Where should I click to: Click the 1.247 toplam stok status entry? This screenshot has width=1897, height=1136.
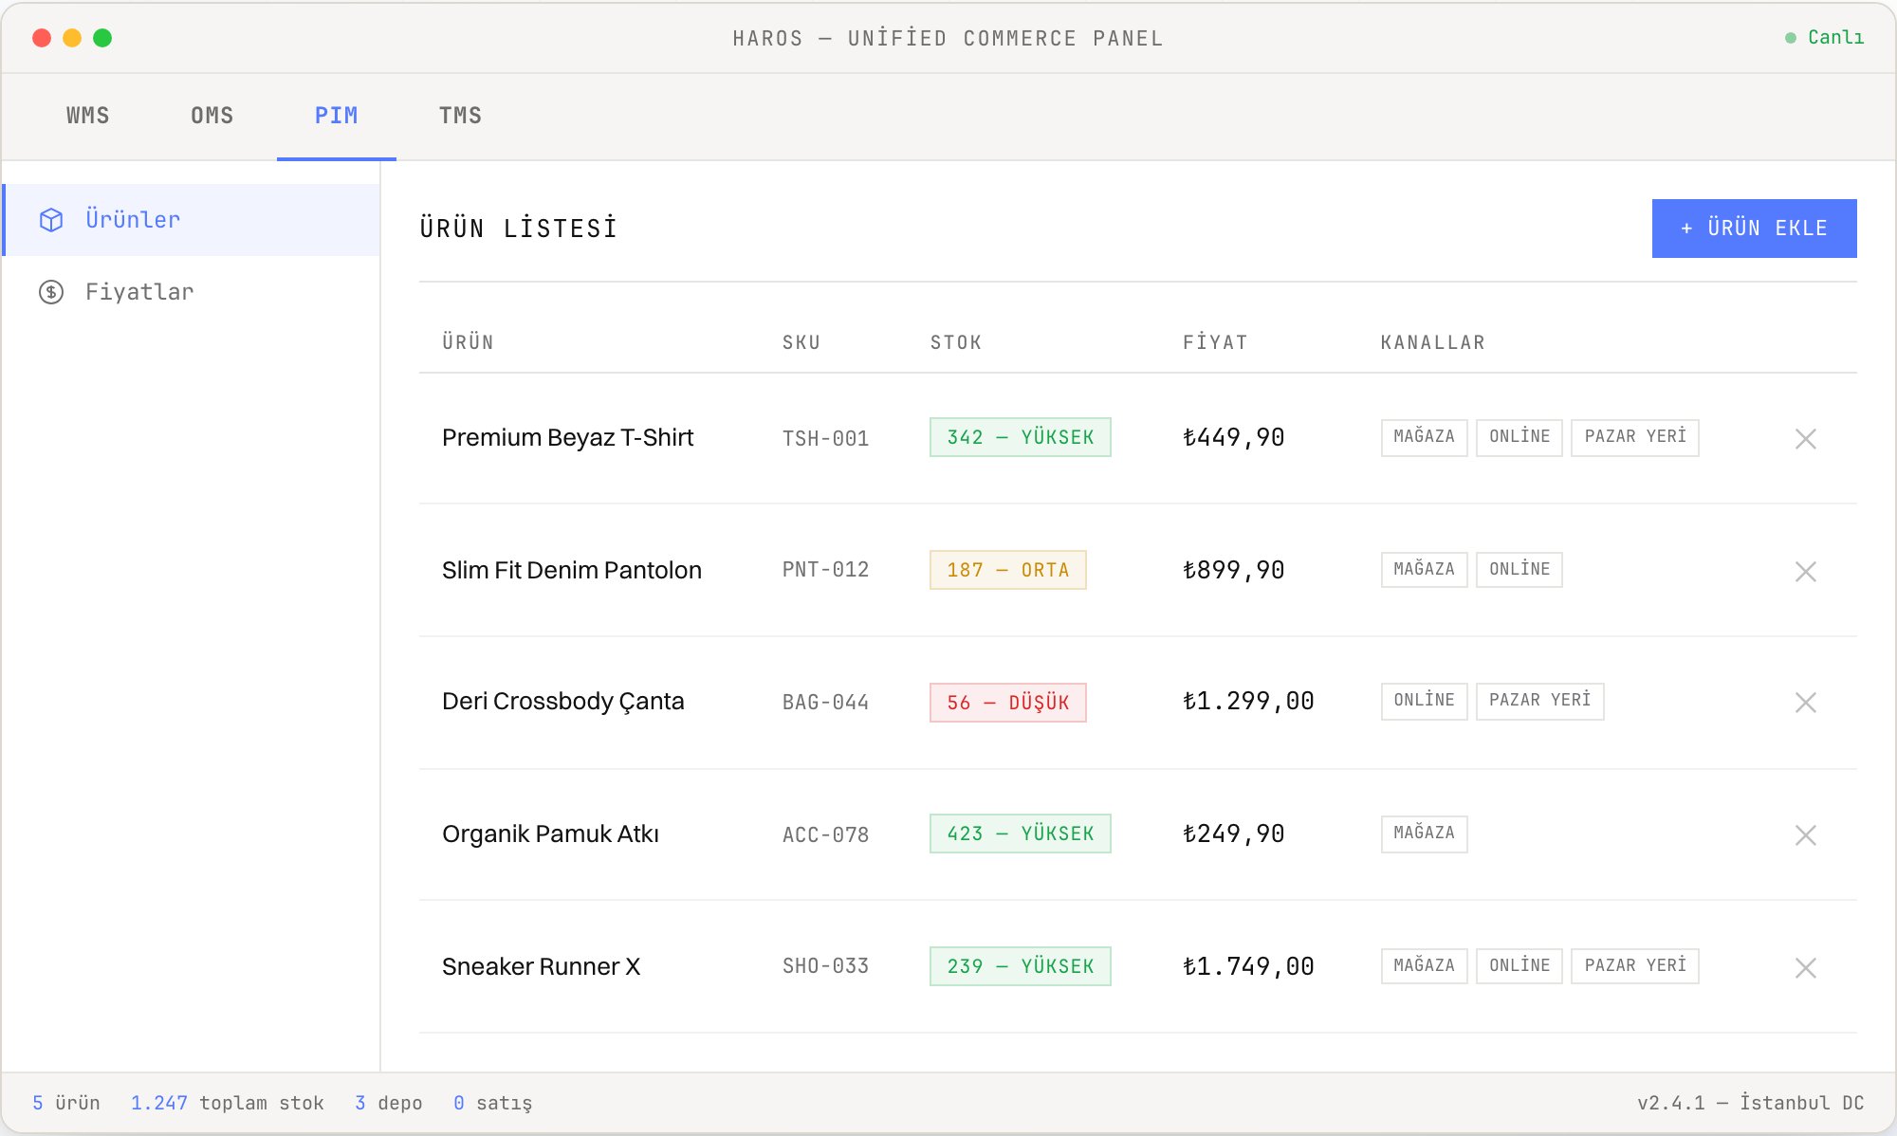pos(227,1103)
